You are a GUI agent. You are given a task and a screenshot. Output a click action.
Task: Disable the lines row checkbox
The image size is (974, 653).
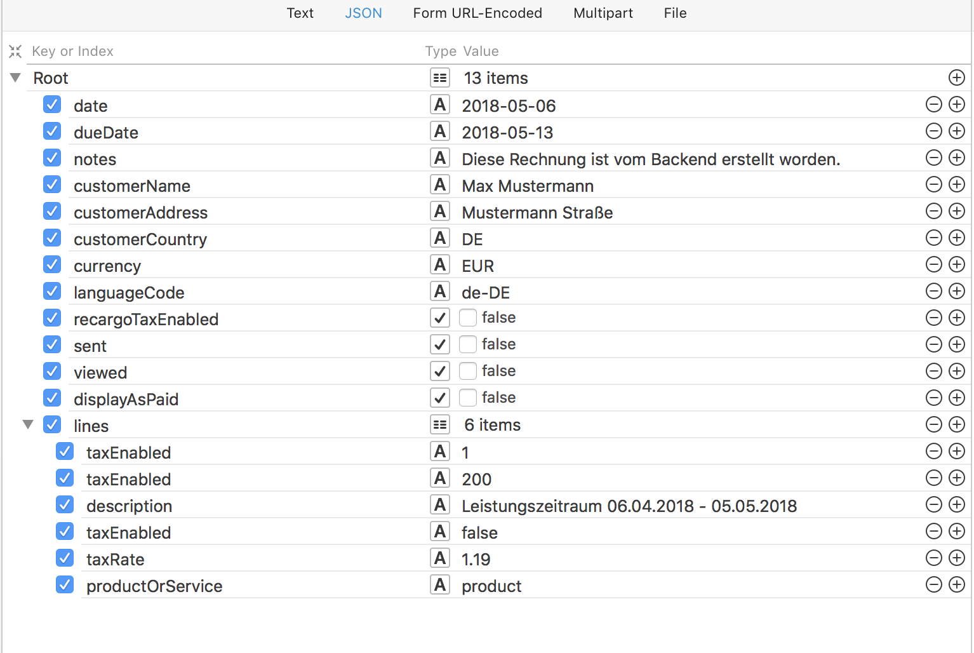(x=52, y=424)
